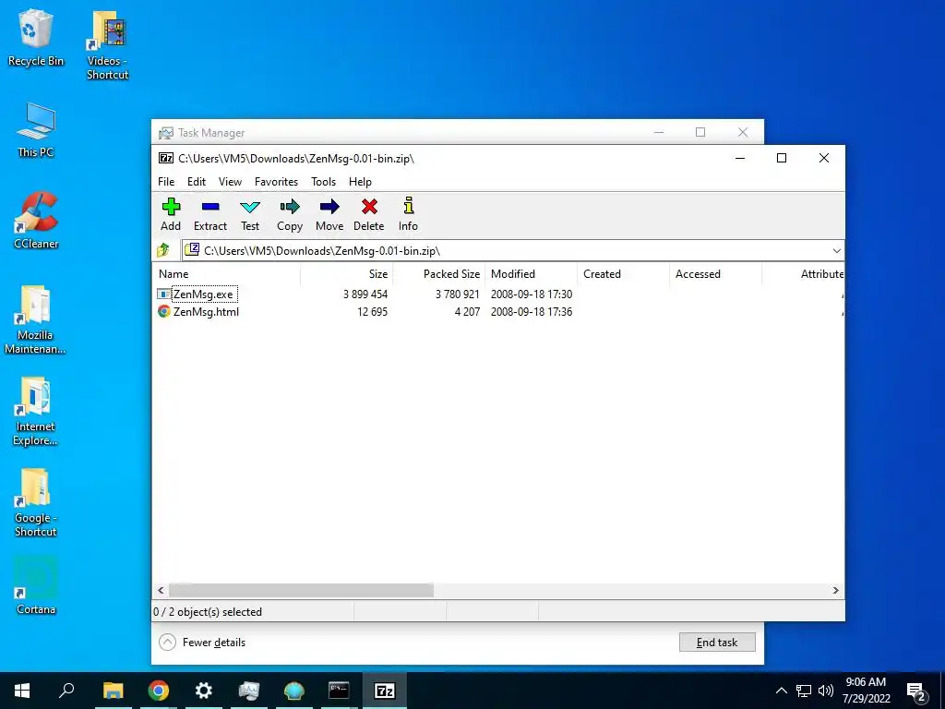Open the Windows Start menu
Image resolution: width=945 pixels, height=709 pixels.
[x=22, y=691]
